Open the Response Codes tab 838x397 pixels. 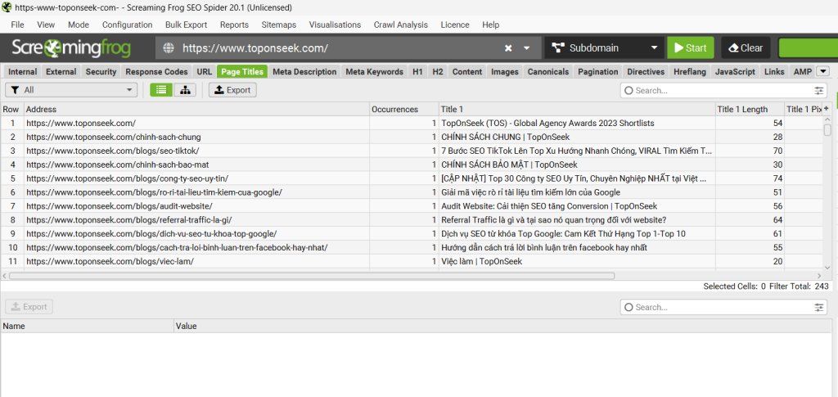(156, 72)
